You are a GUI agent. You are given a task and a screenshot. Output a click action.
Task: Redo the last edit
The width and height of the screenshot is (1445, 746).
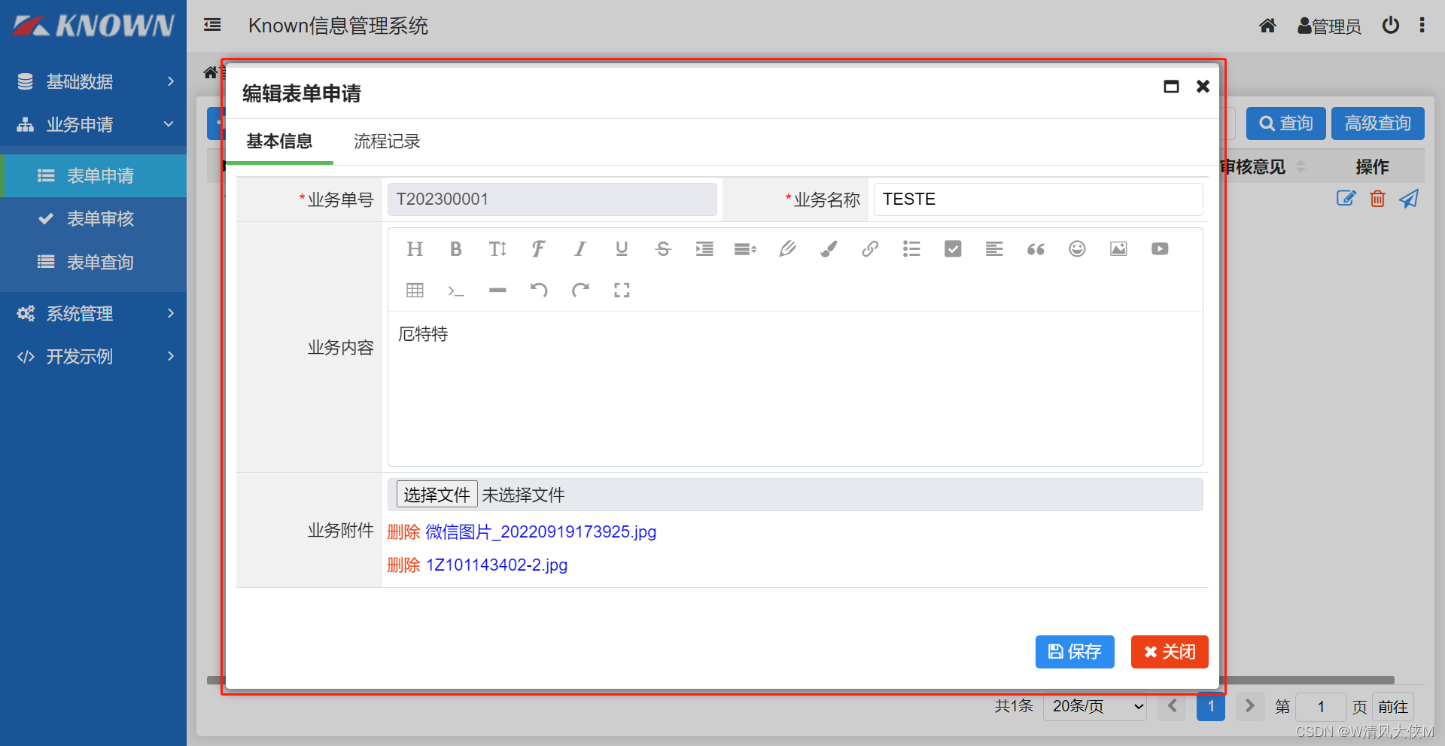click(580, 291)
